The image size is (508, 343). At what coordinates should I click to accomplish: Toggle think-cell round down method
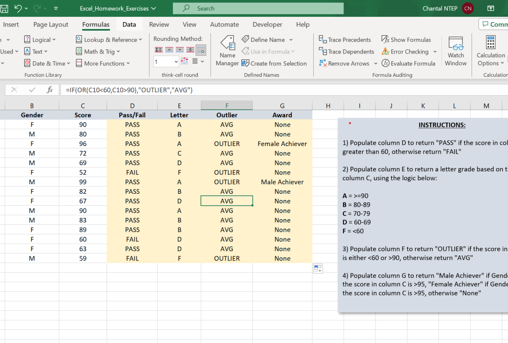(180, 50)
